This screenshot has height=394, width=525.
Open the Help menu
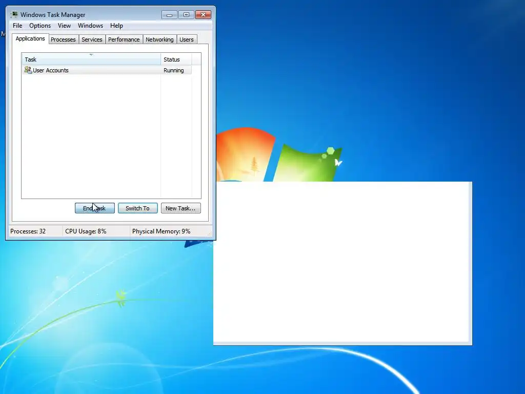click(x=116, y=26)
